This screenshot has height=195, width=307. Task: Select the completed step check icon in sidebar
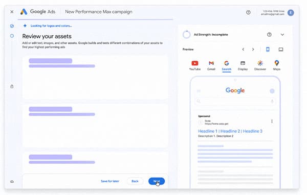(x=12, y=26)
